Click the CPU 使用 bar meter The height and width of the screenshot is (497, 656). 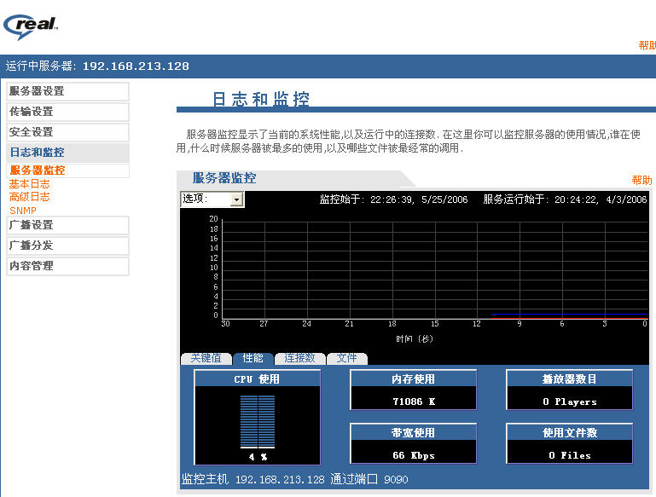(x=258, y=421)
